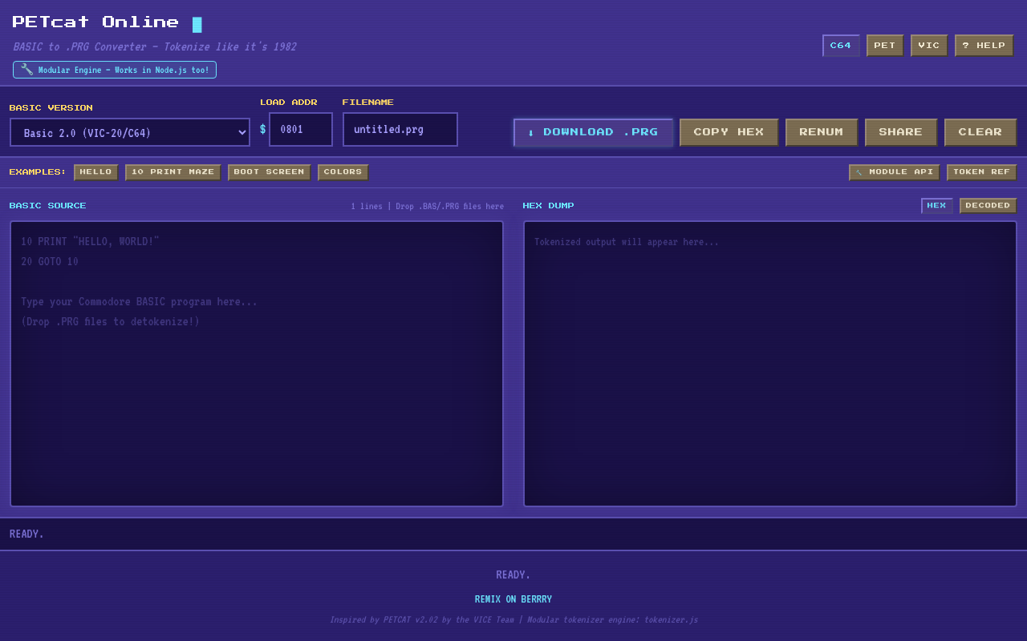Click the PETcat Online title

point(95,22)
